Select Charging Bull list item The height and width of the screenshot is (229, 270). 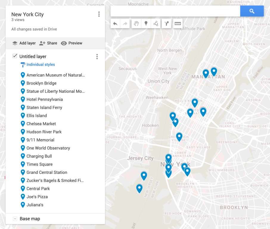(39, 156)
